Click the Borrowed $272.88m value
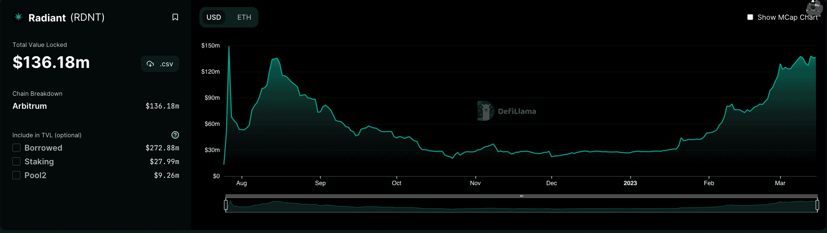The height and width of the screenshot is (233, 827). [162, 148]
